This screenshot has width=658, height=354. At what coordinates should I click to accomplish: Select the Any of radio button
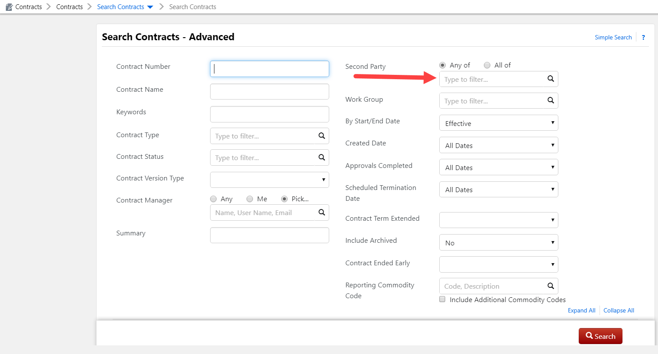tap(442, 65)
